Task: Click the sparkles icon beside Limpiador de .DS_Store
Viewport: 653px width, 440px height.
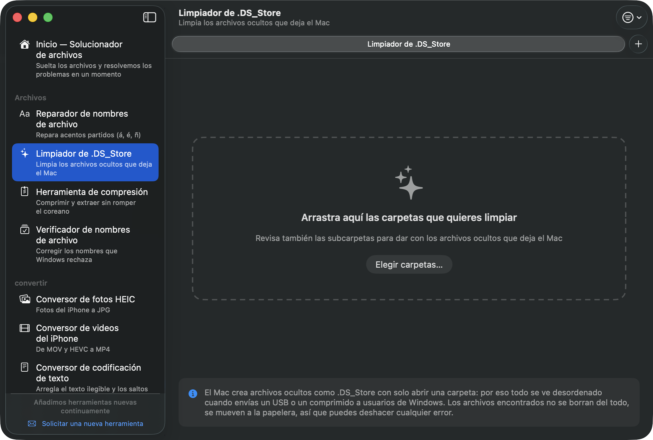Action: [x=25, y=153]
